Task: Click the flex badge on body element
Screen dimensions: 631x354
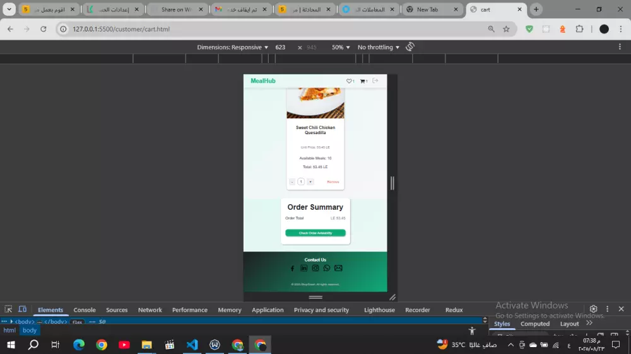Action: click(x=77, y=322)
